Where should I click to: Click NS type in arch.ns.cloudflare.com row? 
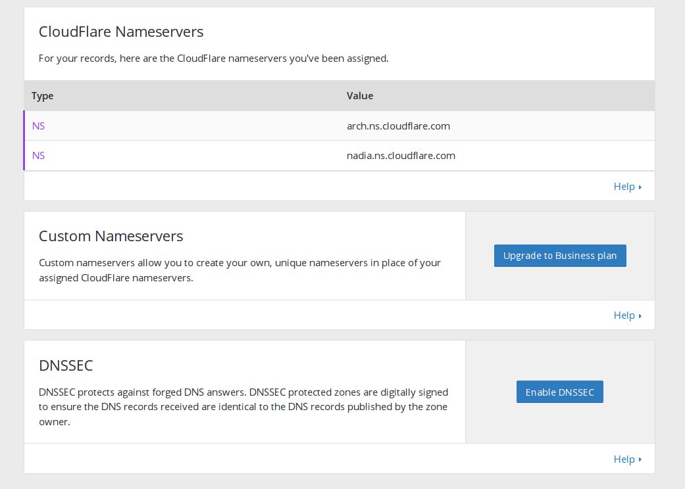pyautogui.click(x=38, y=126)
